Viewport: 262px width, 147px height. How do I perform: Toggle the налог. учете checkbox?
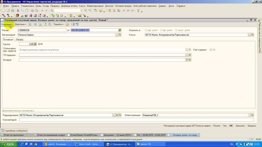pyautogui.click(x=176, y=30)
